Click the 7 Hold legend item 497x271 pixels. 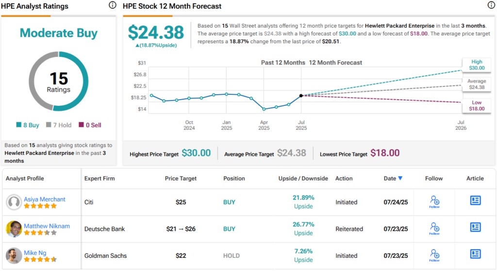59,125
